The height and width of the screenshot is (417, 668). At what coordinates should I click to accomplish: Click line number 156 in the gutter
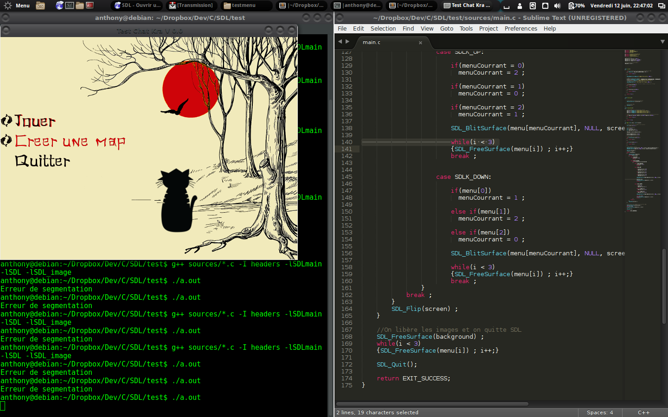[347, 253]
